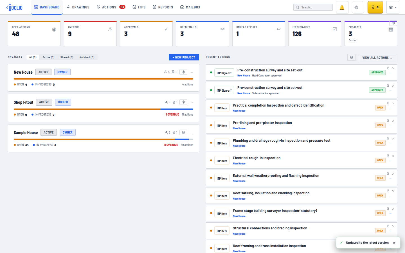Open the Actions tab
Viewport: 405px width, 253px height.
pyautogui.click(x=111, y=7)
